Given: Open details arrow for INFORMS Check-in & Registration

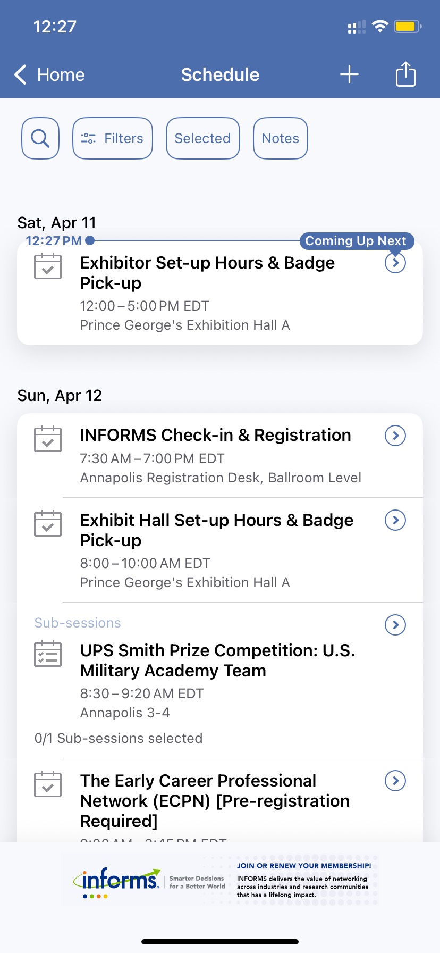Looking at the screenshot, I should tap(395, 436).
